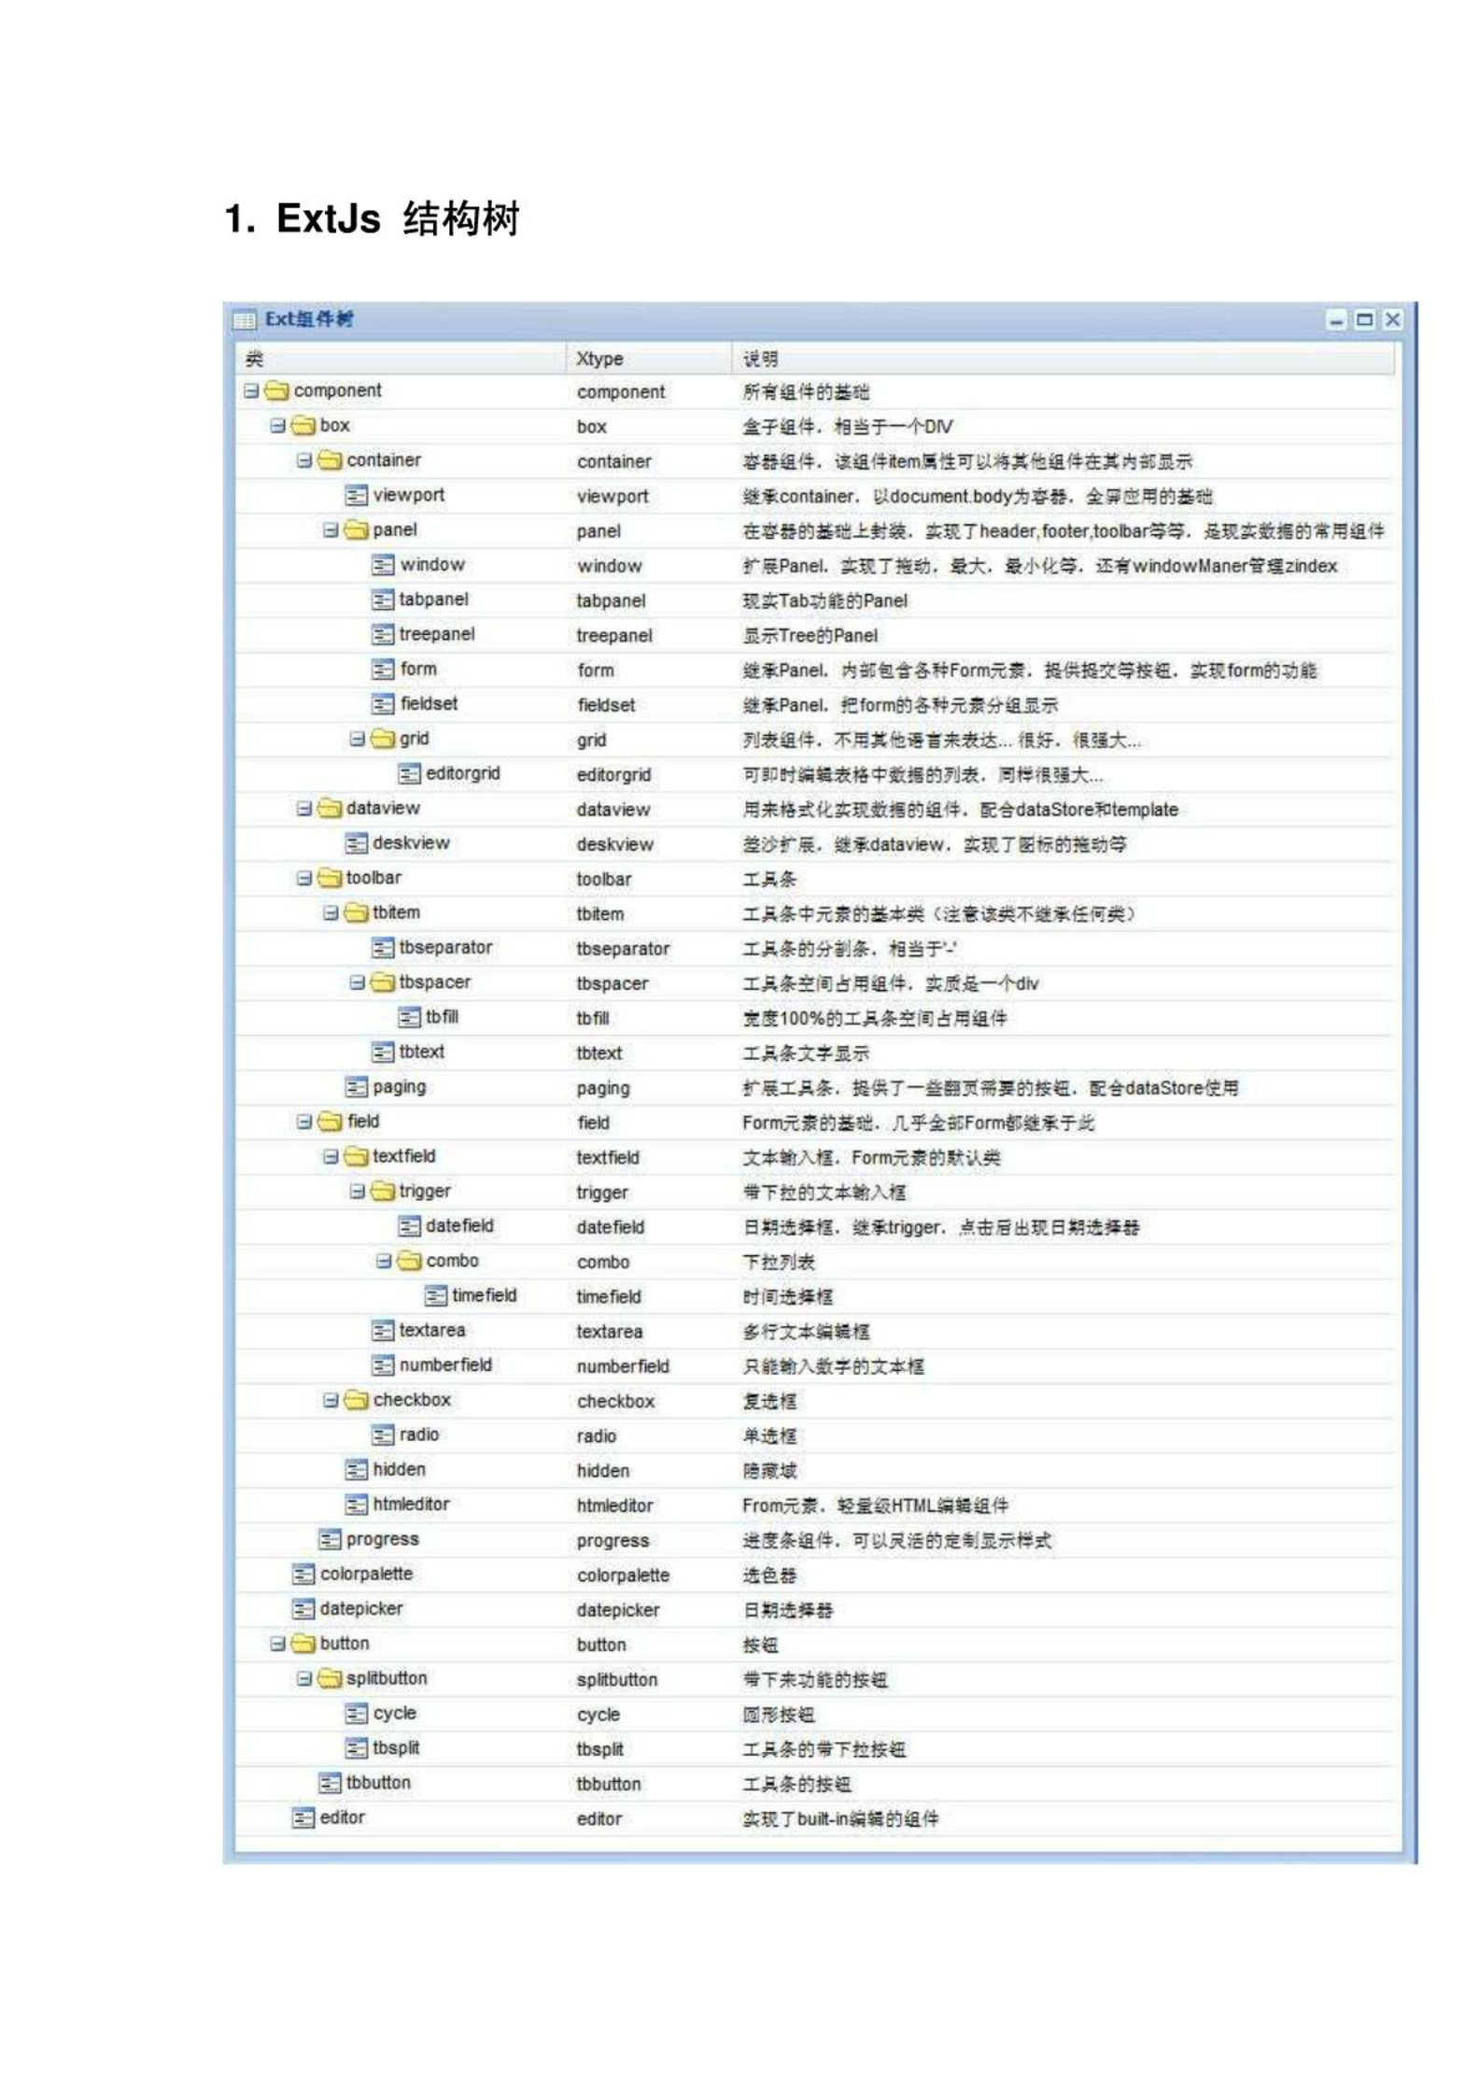
Task: Click the '工具条文字显示' description cell
Action: click(806, 1053)
